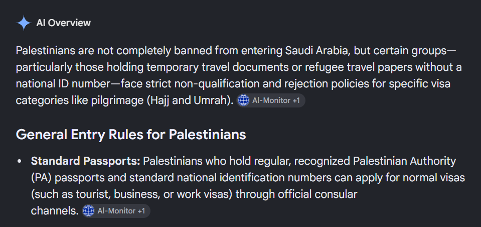481x227 pixels.
Task: Click the bullet point before Standard Passports
Action: [x=20, y=161]
